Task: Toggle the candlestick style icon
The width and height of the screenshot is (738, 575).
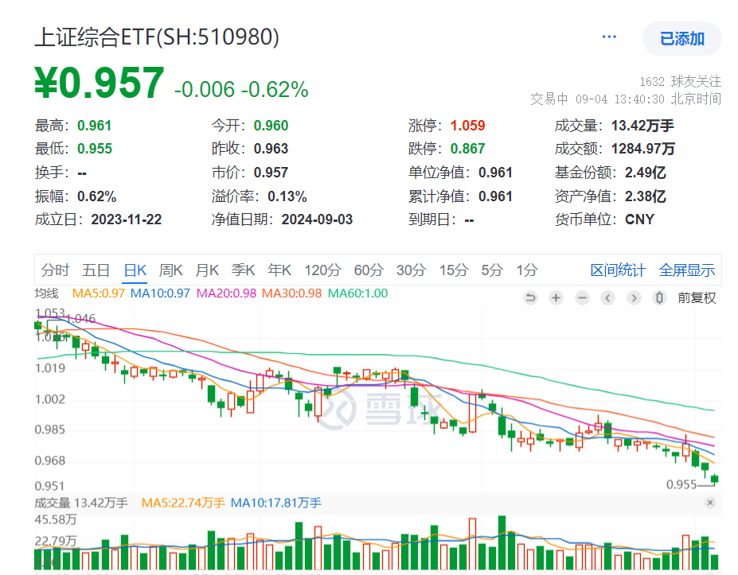Action: [x=660, y=297]
